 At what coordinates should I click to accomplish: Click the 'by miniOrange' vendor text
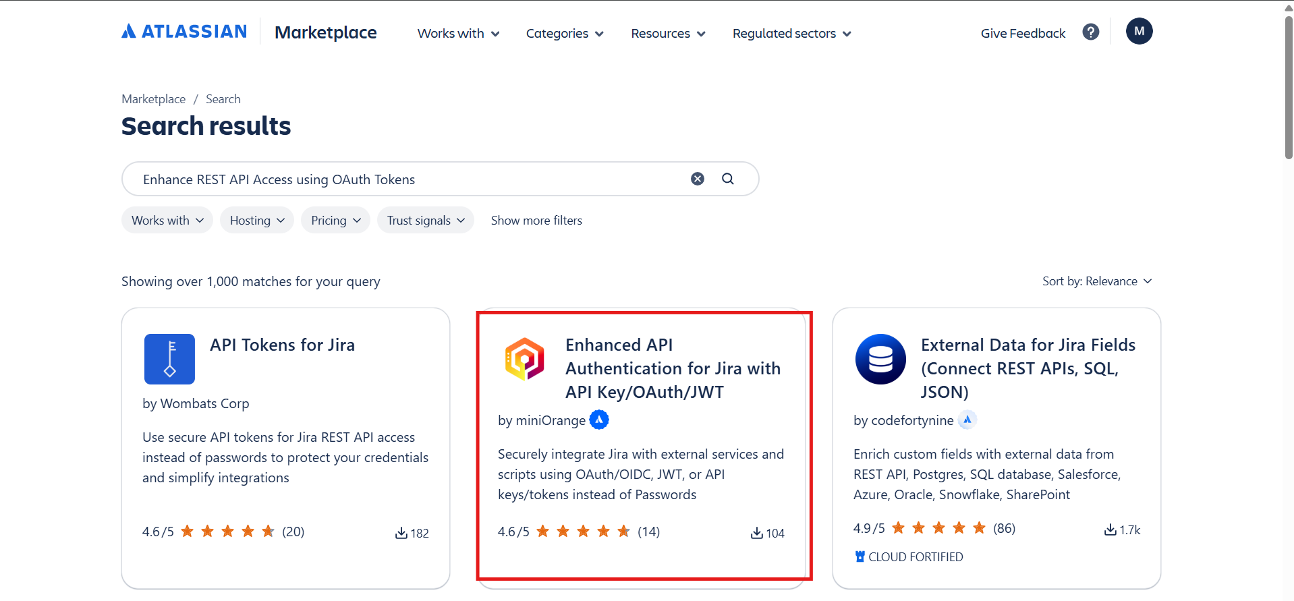542,420
